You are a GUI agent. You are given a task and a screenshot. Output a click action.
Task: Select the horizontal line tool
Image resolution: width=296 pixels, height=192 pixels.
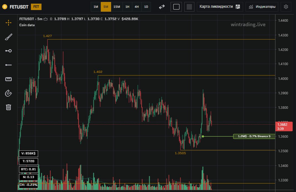click(9, 65)
